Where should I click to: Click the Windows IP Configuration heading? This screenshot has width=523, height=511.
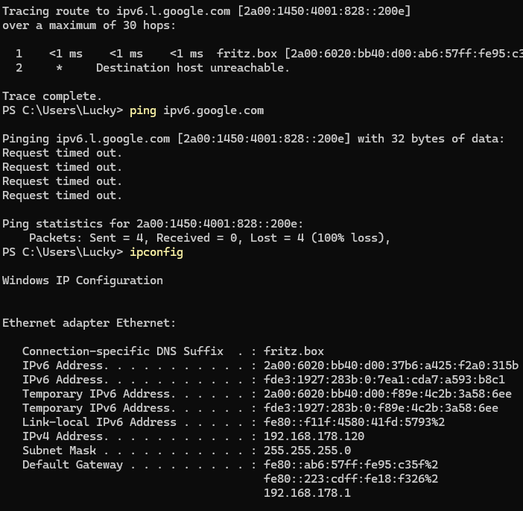point(83,280)
